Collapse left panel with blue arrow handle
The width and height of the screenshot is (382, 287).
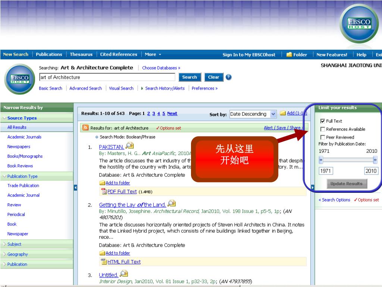point(75,188)
